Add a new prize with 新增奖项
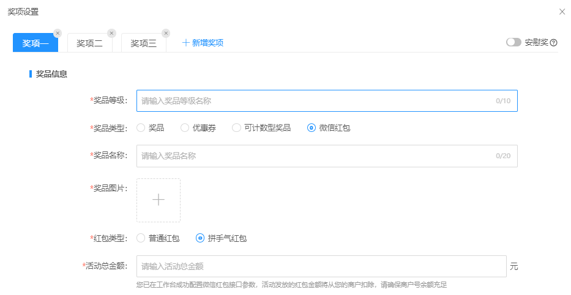The image size is (571, 295). 203,43
